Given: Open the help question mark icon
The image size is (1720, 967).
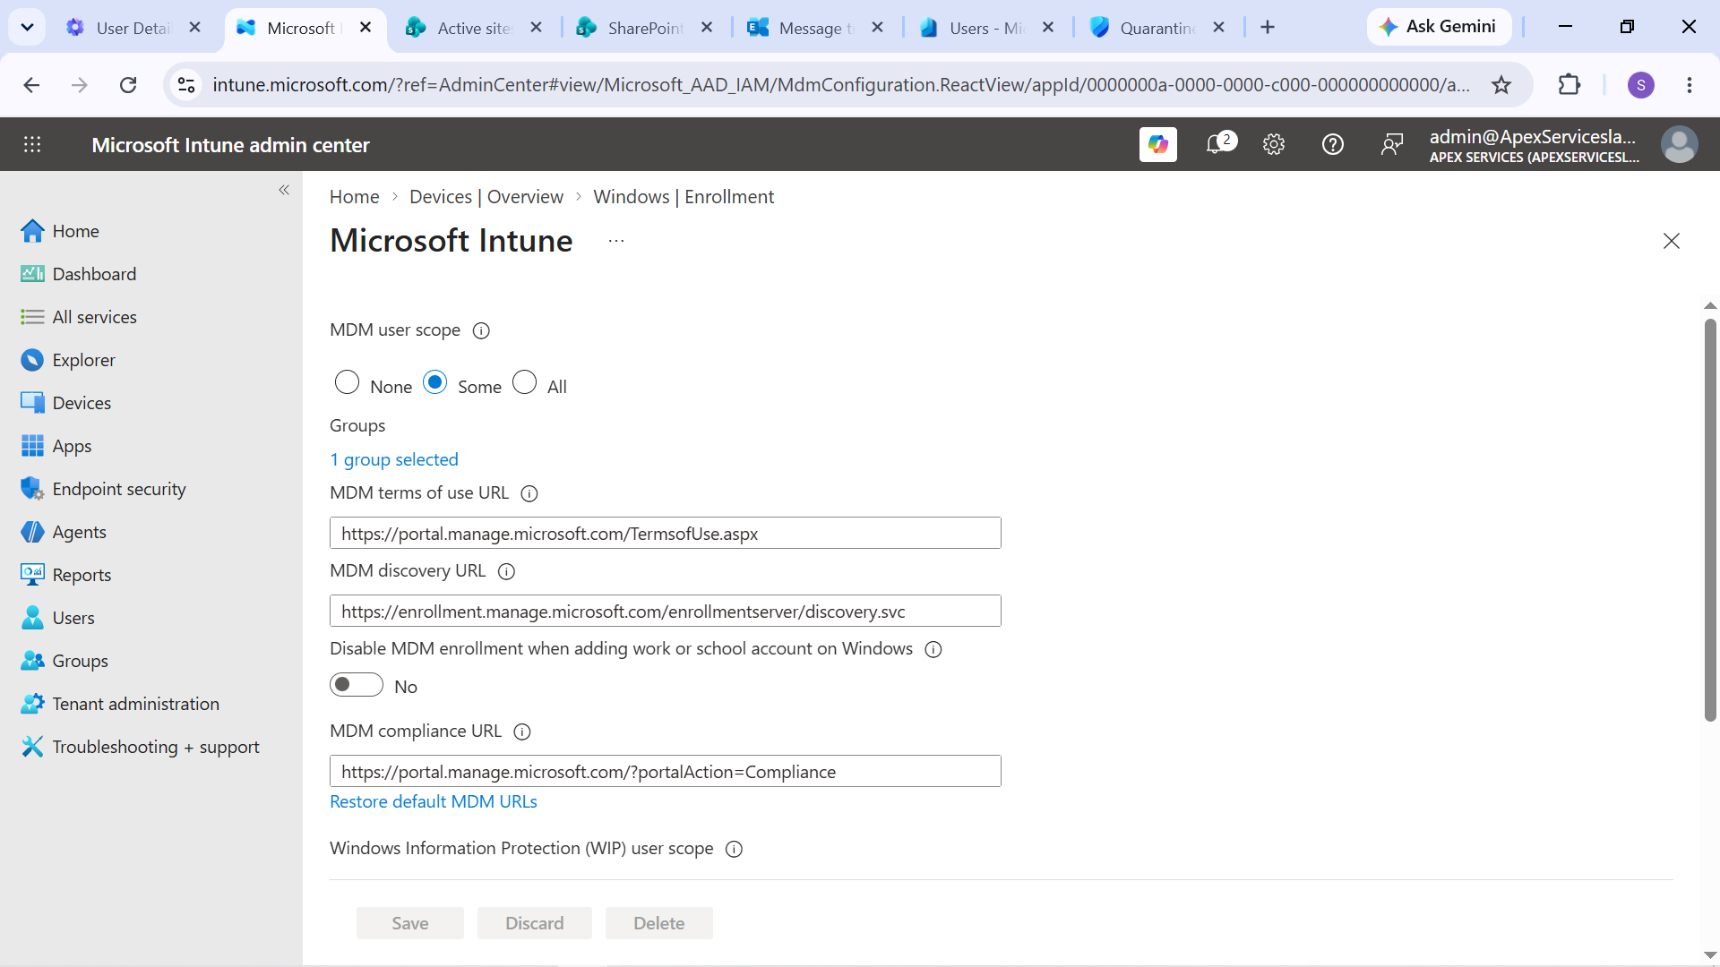Looking at the screenshot, I should [x=1332, y=144].
